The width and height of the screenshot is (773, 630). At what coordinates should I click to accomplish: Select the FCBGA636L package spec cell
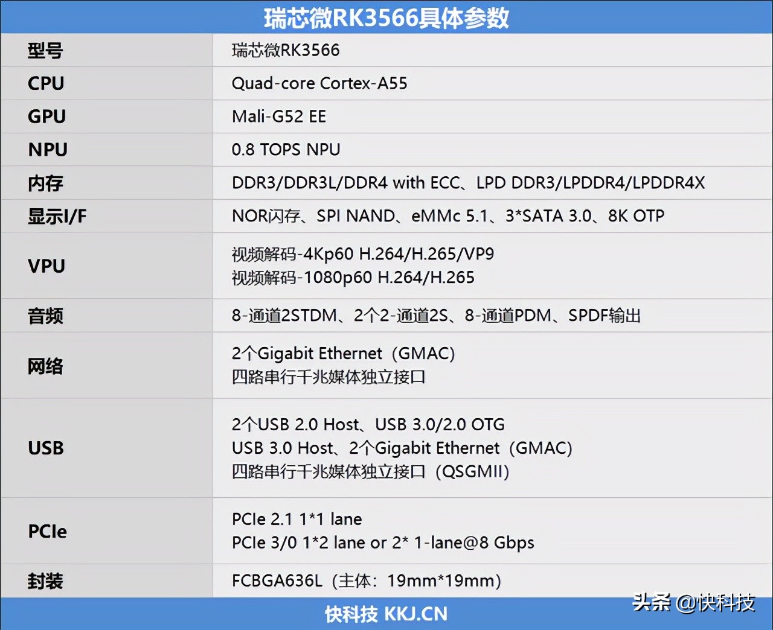[x=367, y=581]
